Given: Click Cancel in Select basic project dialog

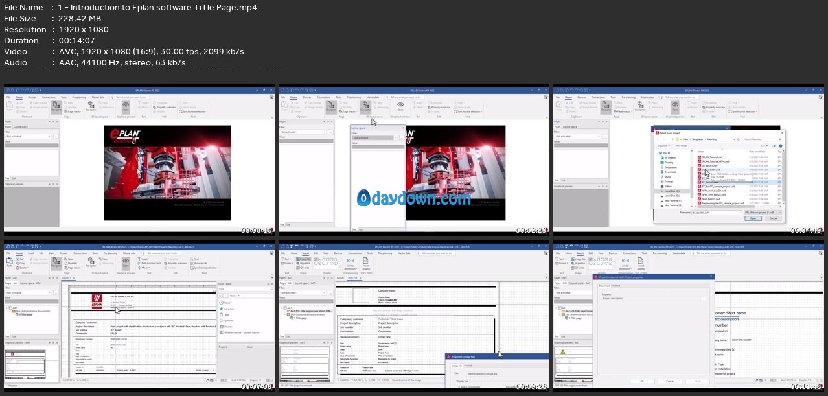Looking at the screenshot, I should 773,218.
